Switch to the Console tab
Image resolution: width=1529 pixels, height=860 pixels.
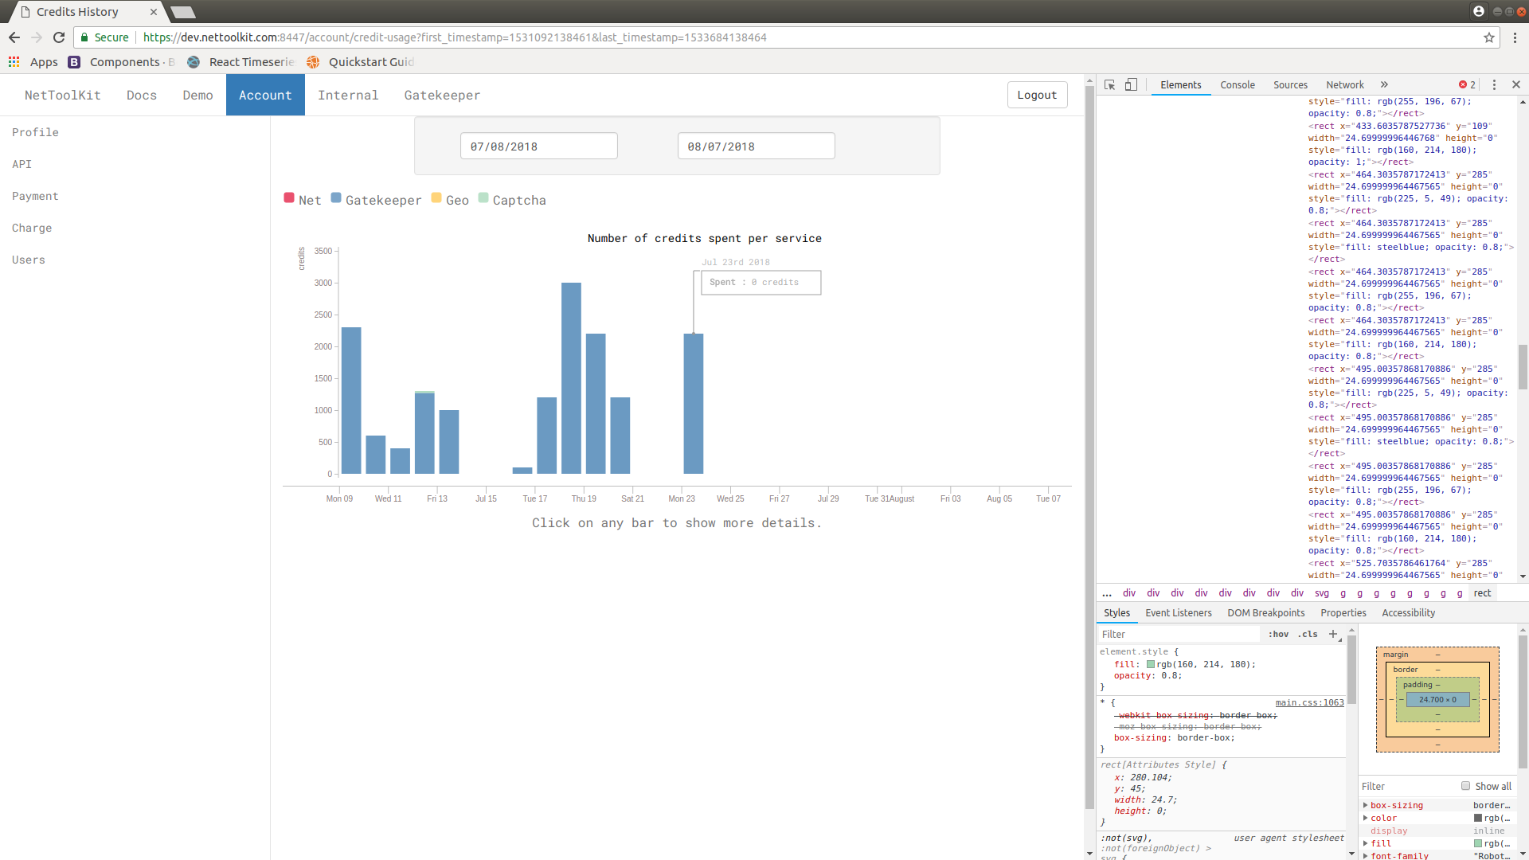click(1237, 84)
